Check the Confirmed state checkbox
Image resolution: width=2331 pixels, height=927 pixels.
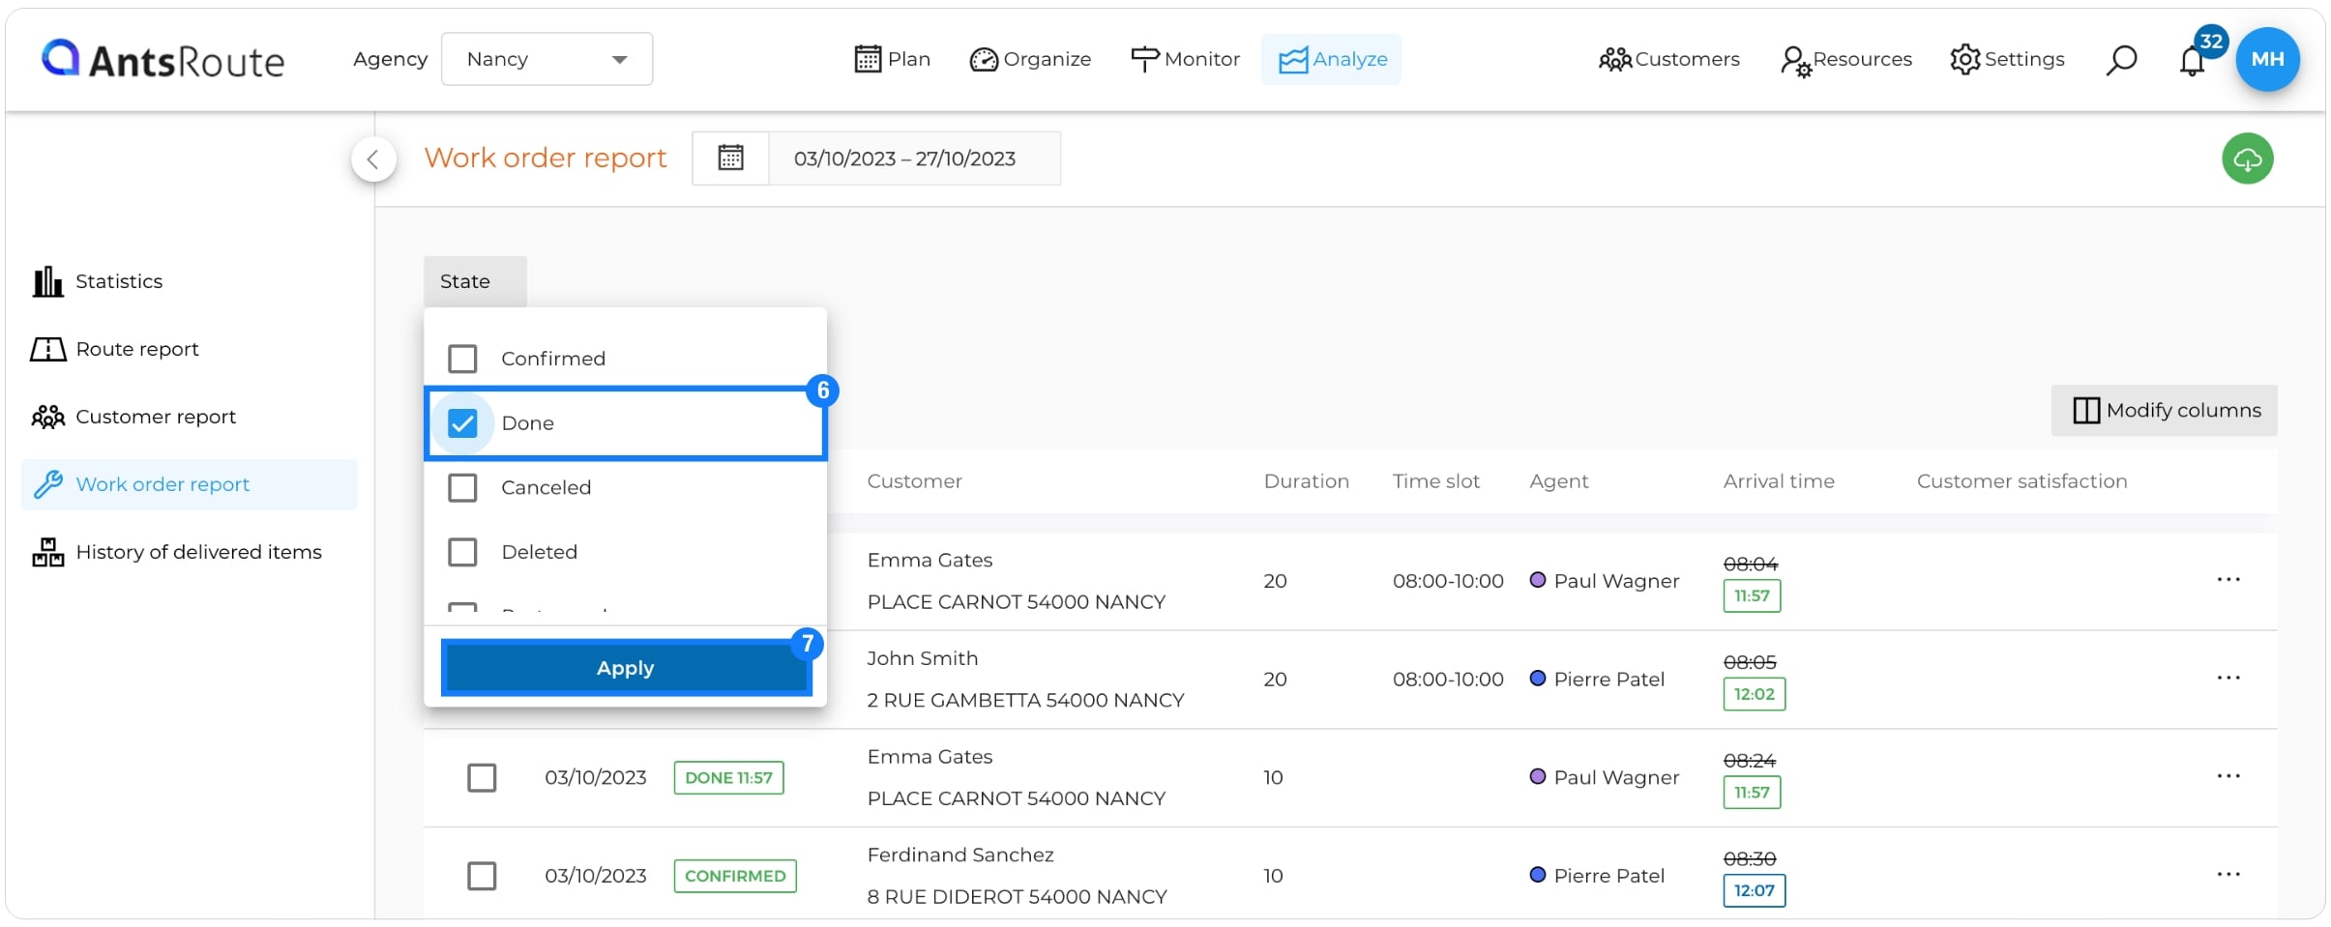pyautogui.click(x=462, y=359)
